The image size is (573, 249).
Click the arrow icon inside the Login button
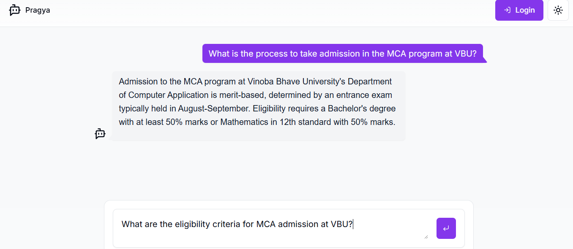[x=508, y=10]
